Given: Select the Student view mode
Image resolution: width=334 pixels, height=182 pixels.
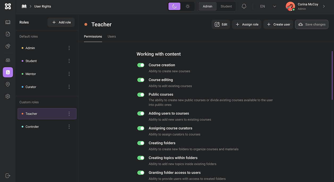Looking at the screenshot, I should click(226, 6).
